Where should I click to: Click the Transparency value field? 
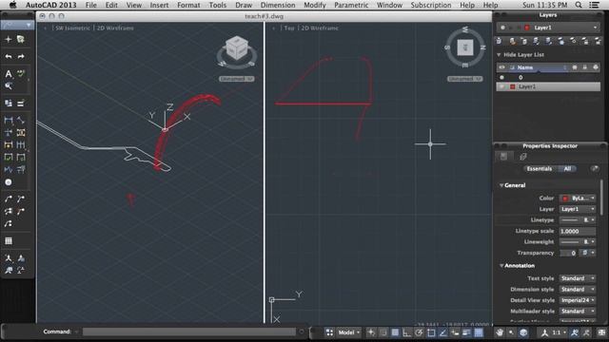(x=568, y=253)
